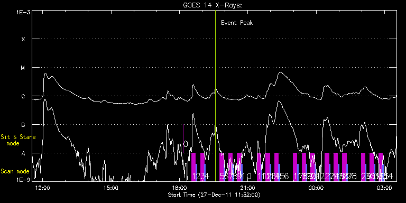Click the 'Scan mode' yellow label
406x203 pixels.
(x=15, y=171)
